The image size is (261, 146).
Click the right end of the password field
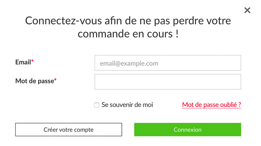236,82
